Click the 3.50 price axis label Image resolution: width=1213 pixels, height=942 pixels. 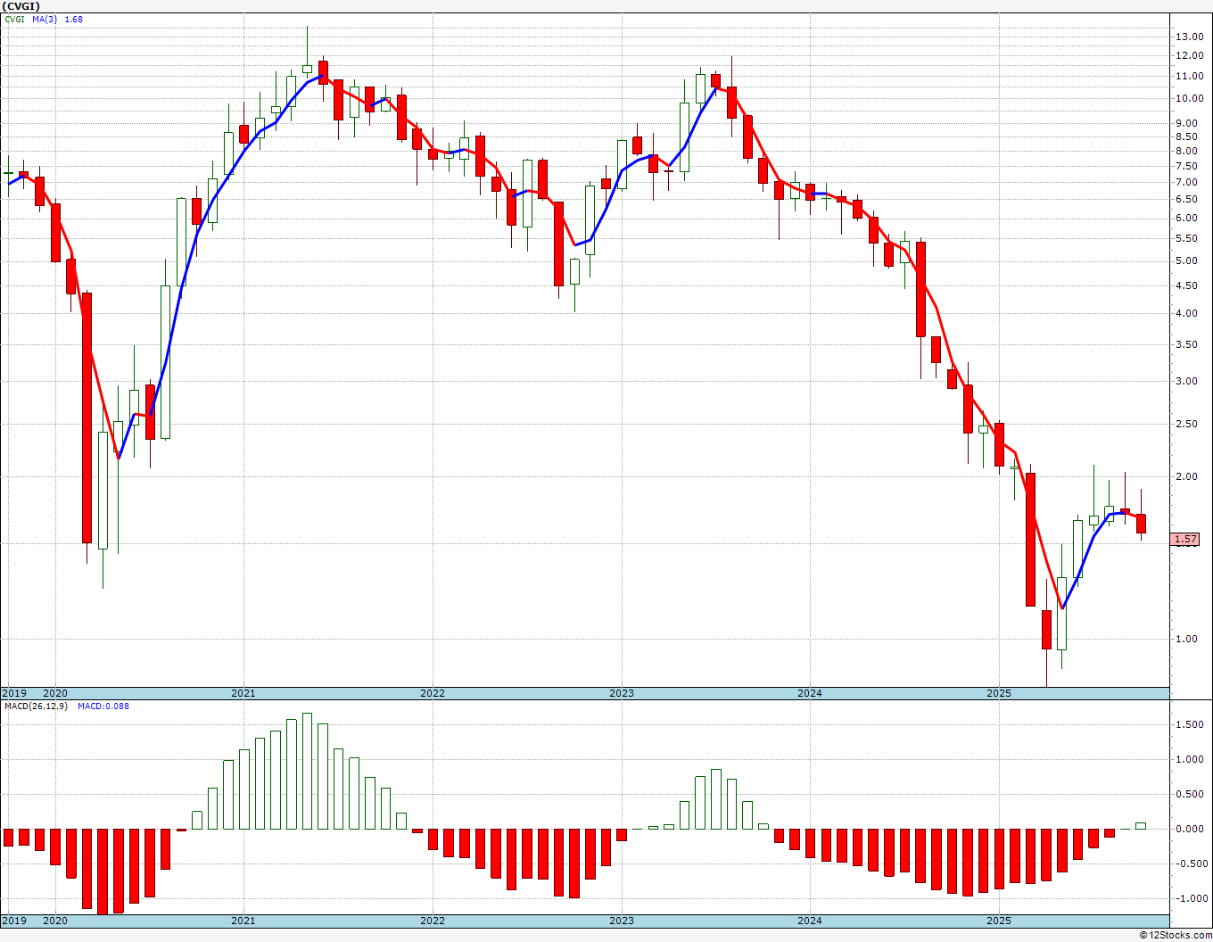click(1187, 344)
